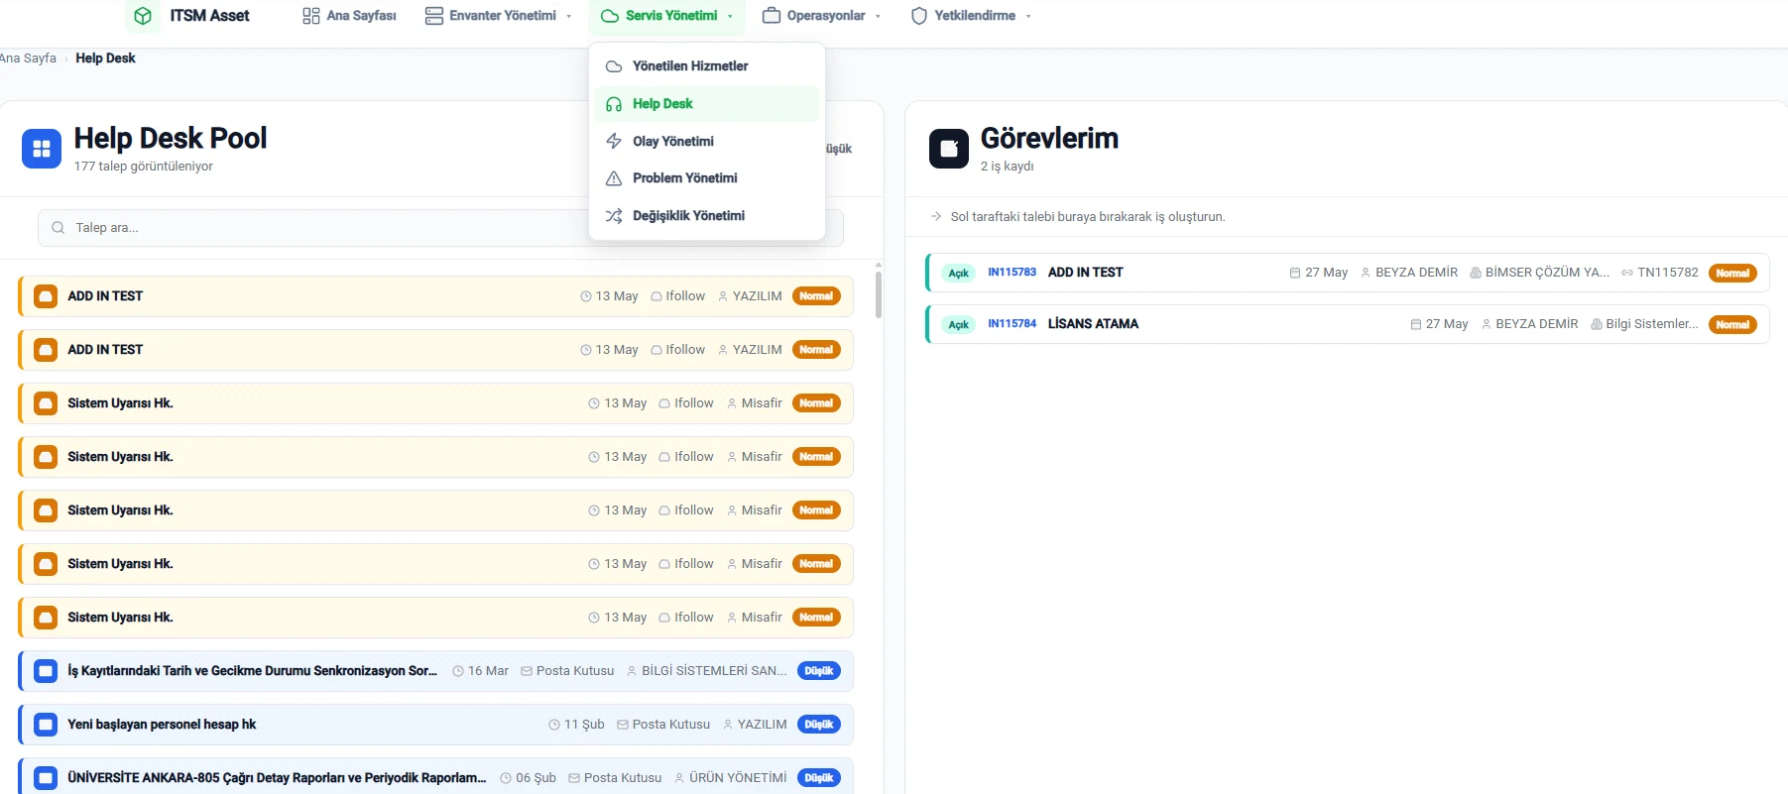Open the second ADD IN TEST pool ticket

(x=436, y=350)
